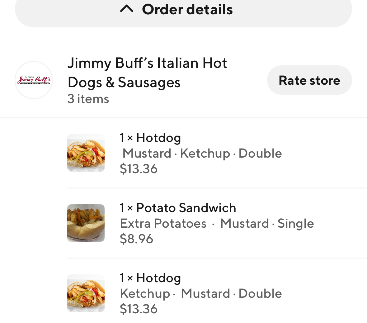Tap the Single size option on Potato Sandwich
The height and width of the screenshot is (323, 367).
pos(295,223)
